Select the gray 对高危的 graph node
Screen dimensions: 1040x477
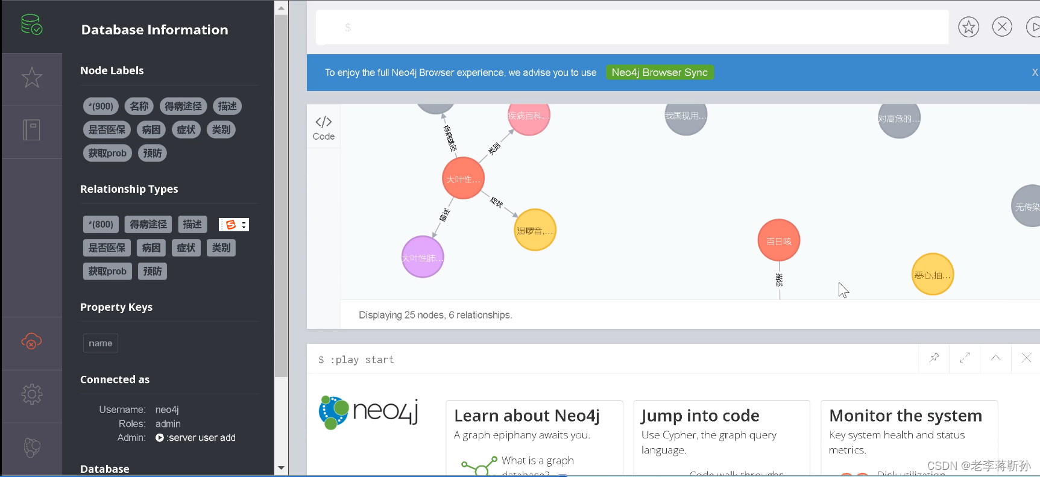point(899,118)
